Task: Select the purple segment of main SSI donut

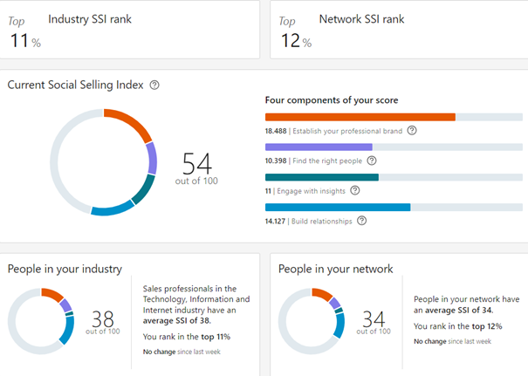Action: (152, 157)
